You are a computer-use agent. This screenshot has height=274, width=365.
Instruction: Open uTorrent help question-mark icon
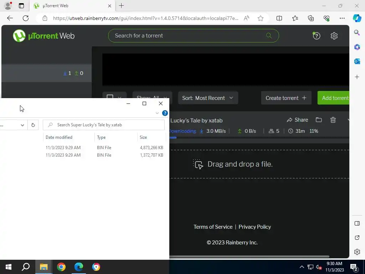[x=317, y=36]
